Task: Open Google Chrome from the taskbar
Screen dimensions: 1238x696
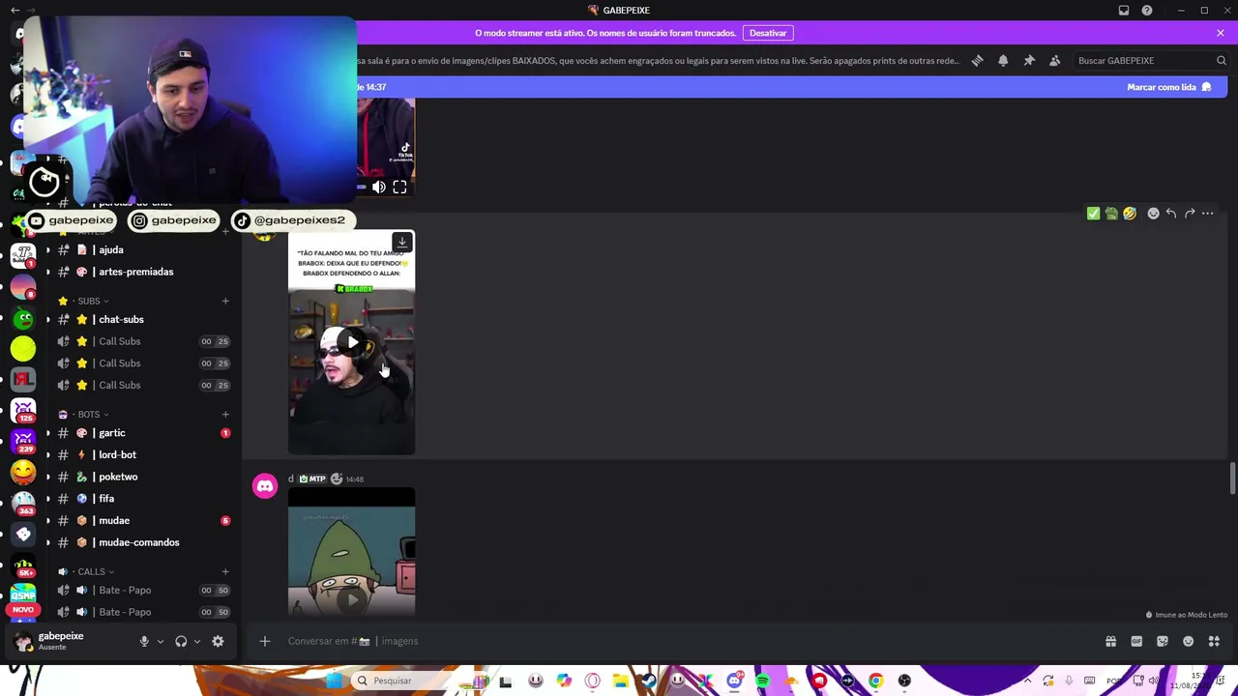Action: (x=875, y=681)
